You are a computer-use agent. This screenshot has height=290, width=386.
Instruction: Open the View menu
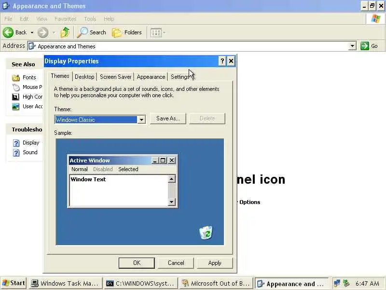click(41, 19)
